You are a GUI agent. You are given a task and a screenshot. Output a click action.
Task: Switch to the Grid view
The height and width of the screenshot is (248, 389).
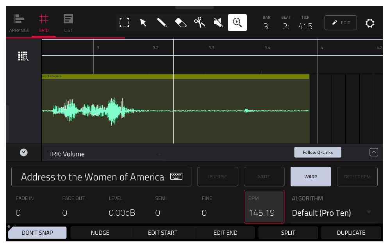point(44,24)
